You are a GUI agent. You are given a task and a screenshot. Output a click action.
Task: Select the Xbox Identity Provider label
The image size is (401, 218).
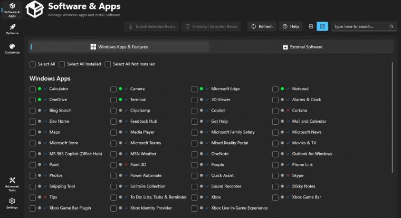(151, 208)
